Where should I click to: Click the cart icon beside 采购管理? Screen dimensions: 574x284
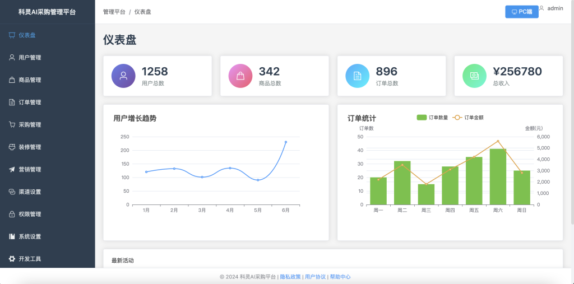pos(12,125)
